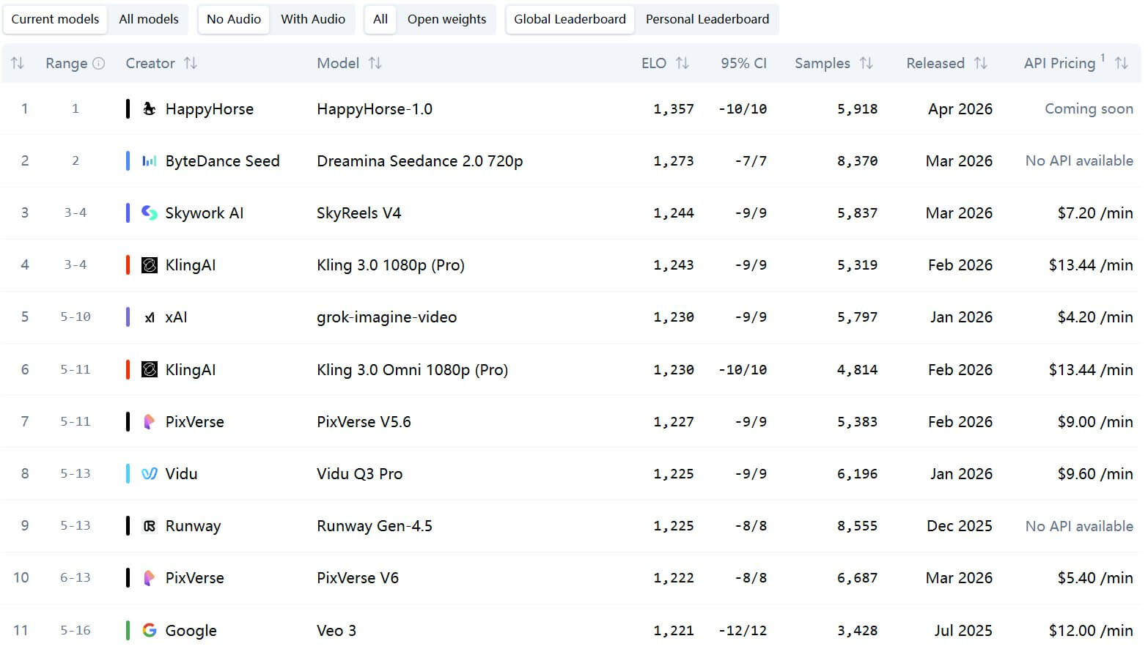Sort by the Samples column arrows
The image size is (1148, 655).
866,64
